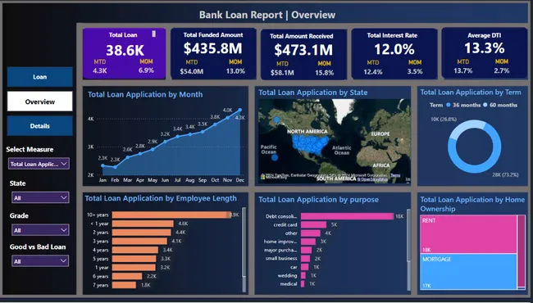Select the home improvement purpose bar
This screenshot has height=303, width=533.
point(308,242)
